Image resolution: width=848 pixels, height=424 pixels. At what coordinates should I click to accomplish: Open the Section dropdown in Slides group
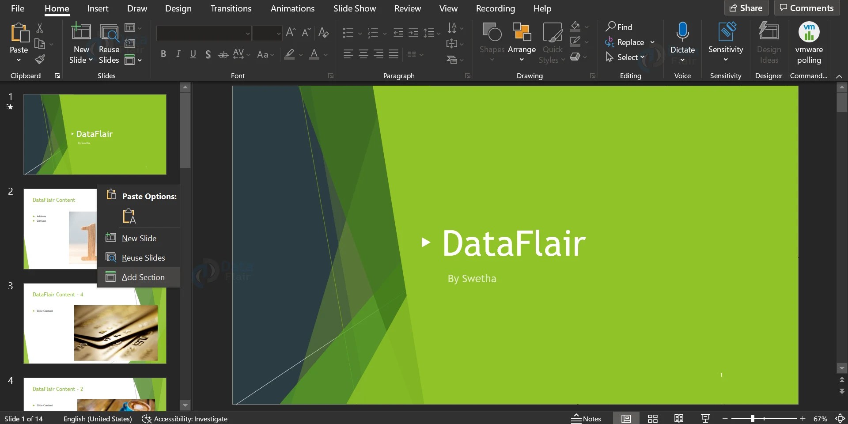click(133, 60)
